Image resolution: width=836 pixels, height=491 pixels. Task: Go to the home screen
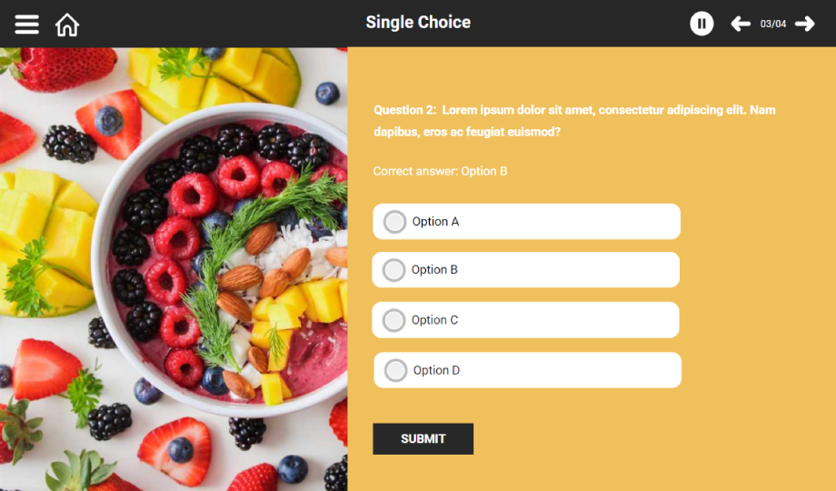click(67, 25)
